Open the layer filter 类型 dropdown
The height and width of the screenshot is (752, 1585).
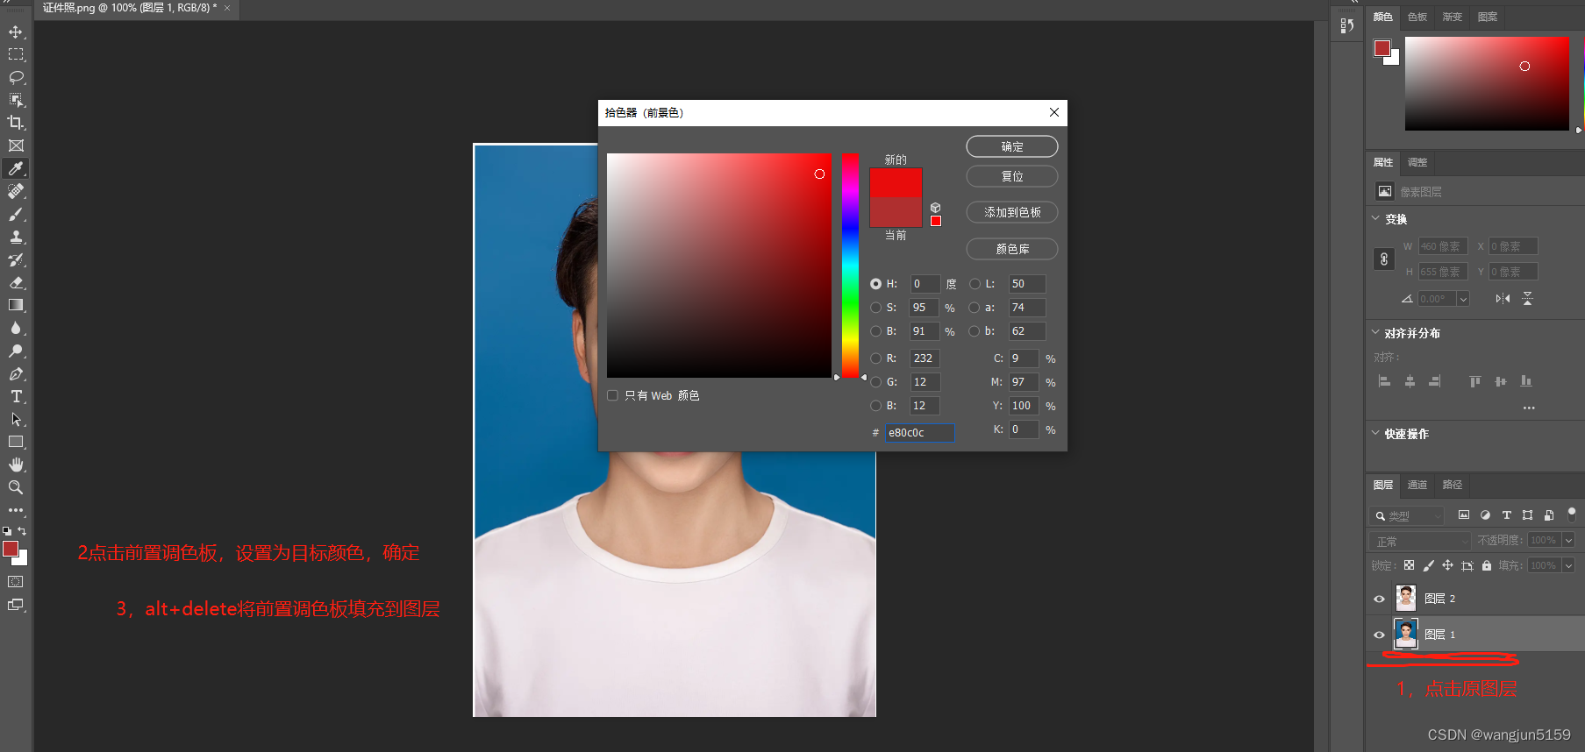[x=1407, y=516]
